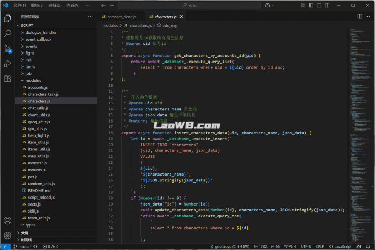This screenshot has width=375, height=250.
Task: Change the UTF-8 file encoding
Action: point(306,246)
